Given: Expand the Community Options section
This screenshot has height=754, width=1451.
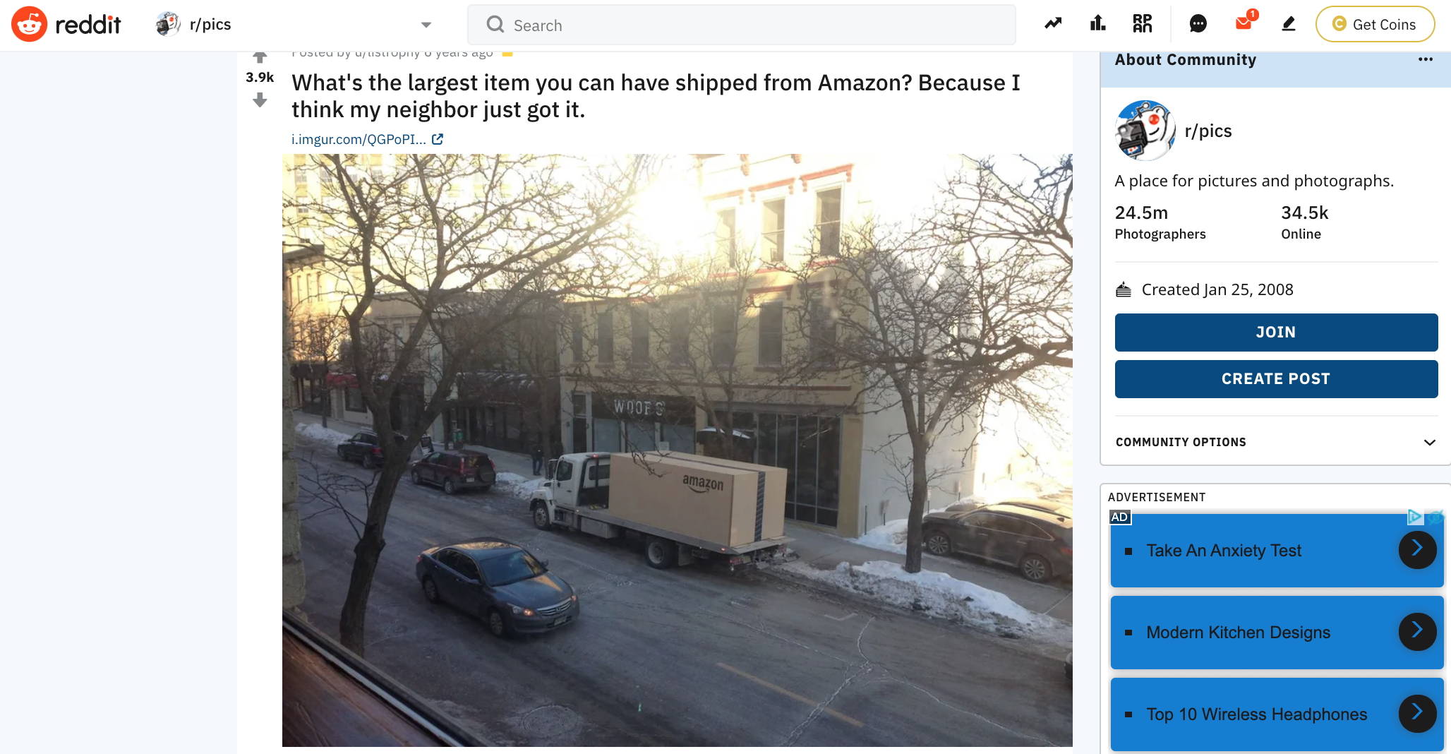Looking at the screenshot, I should point(1275,442).
